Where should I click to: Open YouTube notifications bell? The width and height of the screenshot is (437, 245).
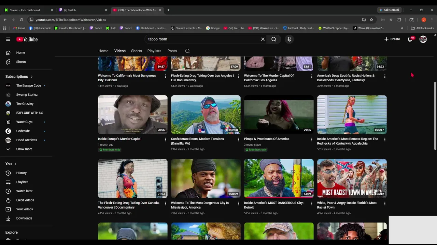[410, 39]
